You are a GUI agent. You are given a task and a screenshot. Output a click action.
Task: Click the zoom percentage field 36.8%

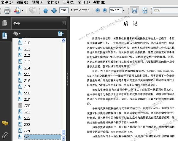tap(116, 10)
